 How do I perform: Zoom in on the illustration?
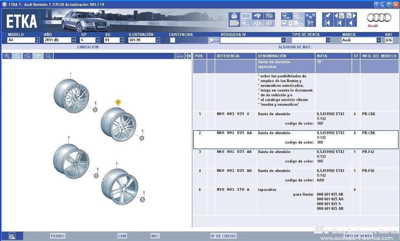coord(7,56)
